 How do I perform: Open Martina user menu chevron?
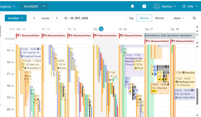175,6
